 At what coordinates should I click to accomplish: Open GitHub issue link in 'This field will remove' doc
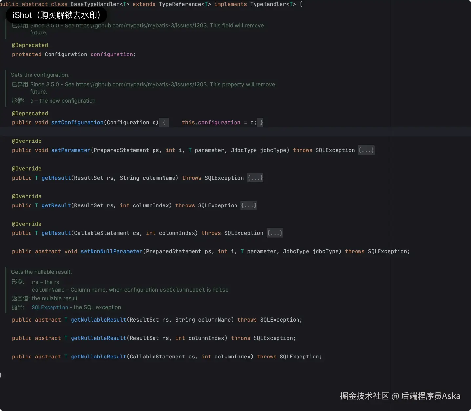pyautogui.click(x=141, y=26)
